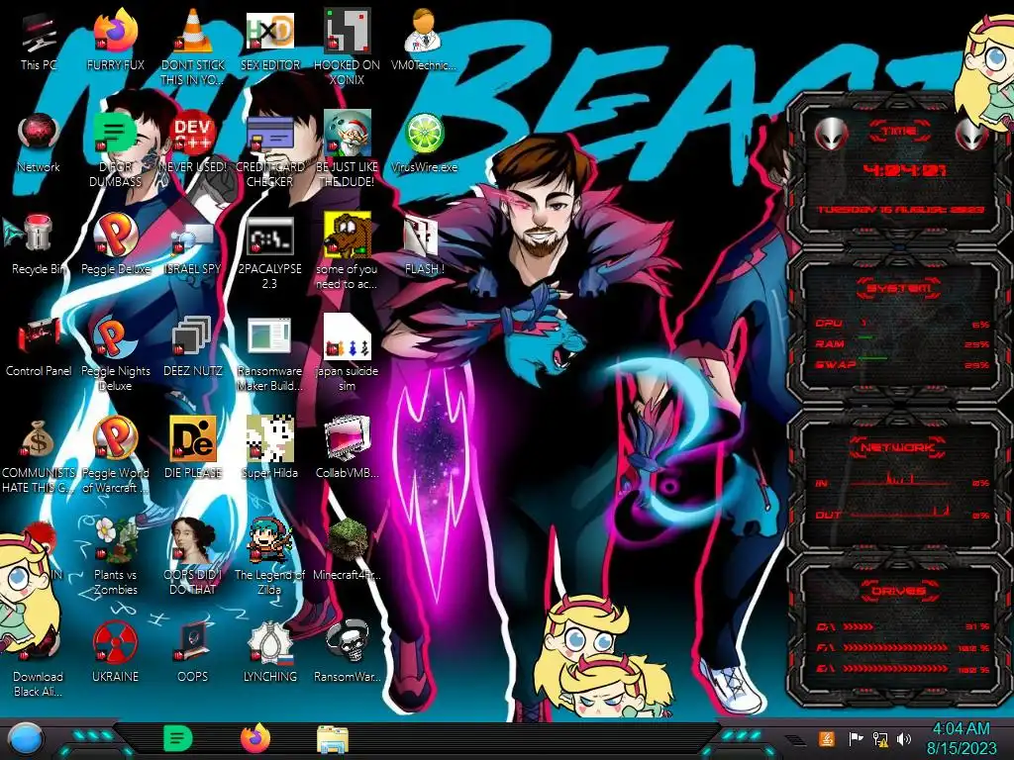Image resolution: width=1014 pixels, height=760 pixels.
Task: Click the NETWORK header in widget
Action: (898, 446)
